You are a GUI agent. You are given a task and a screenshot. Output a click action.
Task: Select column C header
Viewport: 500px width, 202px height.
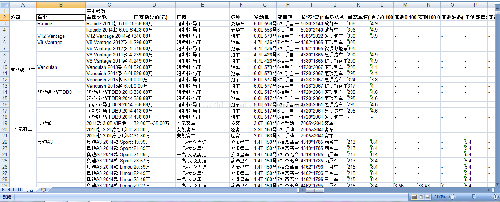point(109,5)
